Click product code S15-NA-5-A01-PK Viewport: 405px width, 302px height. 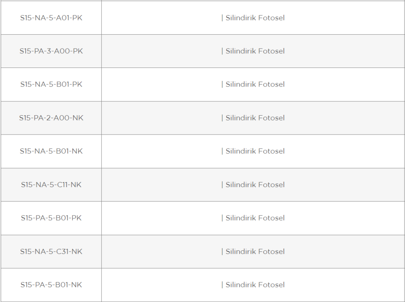click(x=51, y=18)
